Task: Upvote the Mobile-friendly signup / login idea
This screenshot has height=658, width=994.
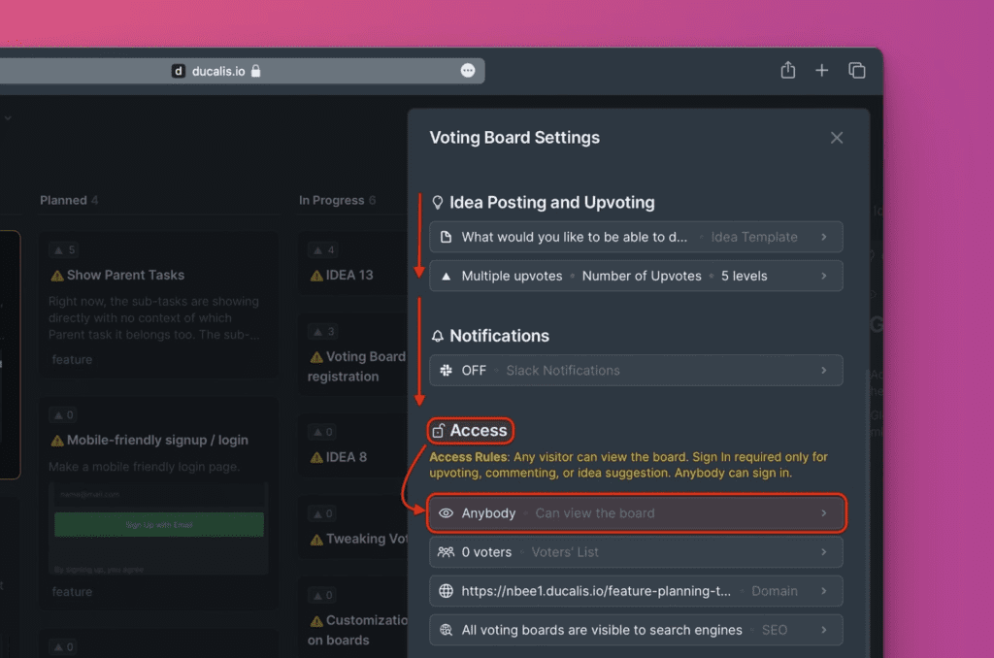Action: (x=63, y=415)
